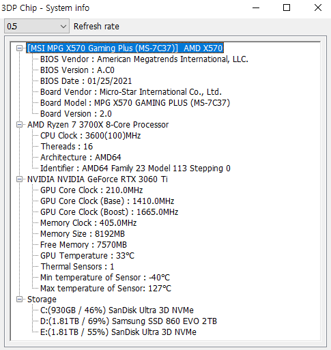Select Board Vendor Micro-Star International row
This screenshot has height=350, width=331.
[x=131, y=92]
